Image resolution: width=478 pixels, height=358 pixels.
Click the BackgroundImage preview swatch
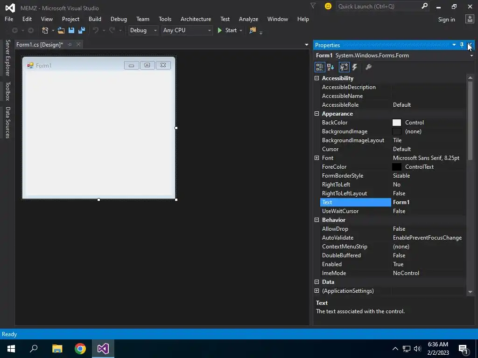click(x=397, y=131)
